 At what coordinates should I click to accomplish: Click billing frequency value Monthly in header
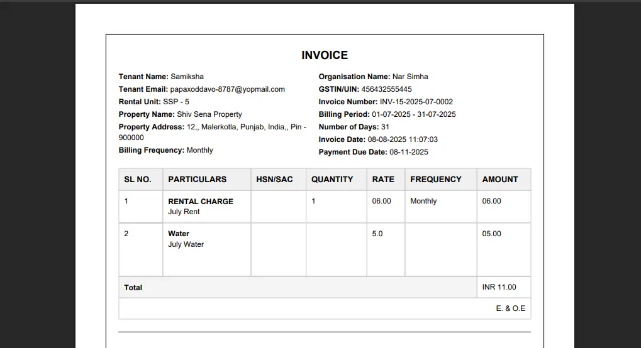tap(199, 150)
